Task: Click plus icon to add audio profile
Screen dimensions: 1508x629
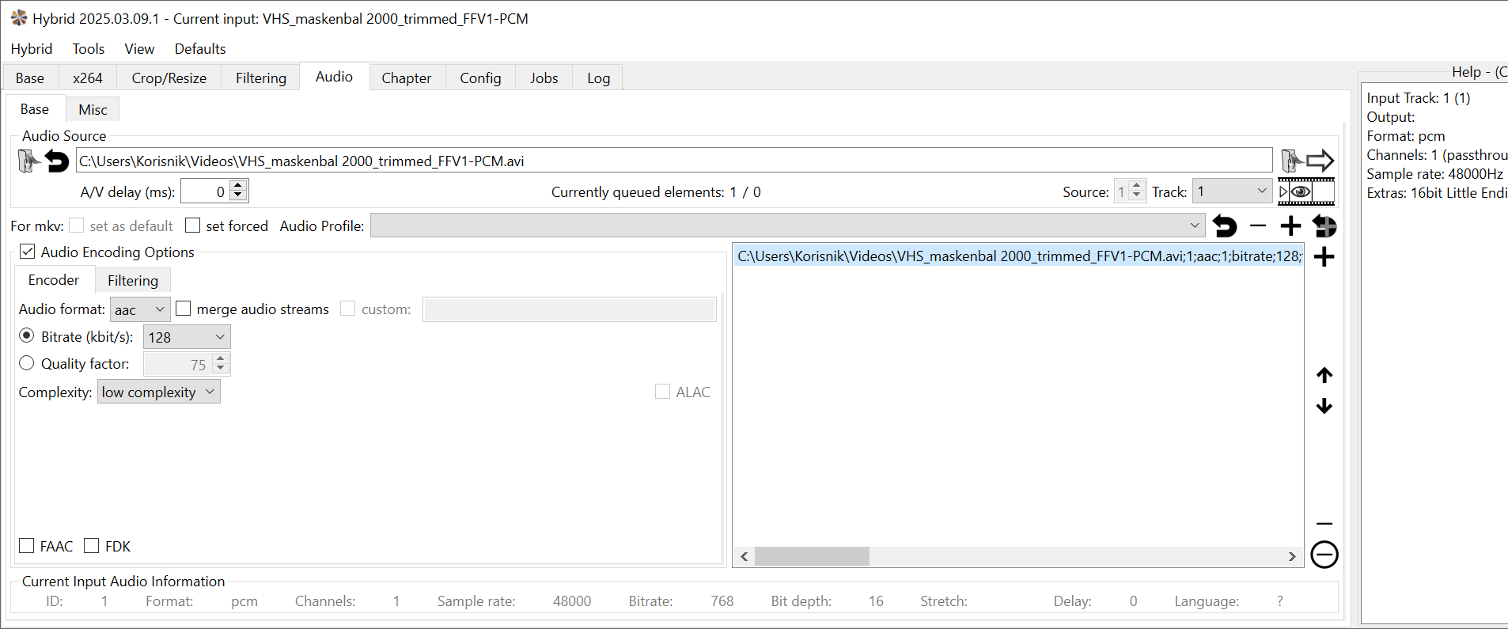Action: (x=1290, y=226)
